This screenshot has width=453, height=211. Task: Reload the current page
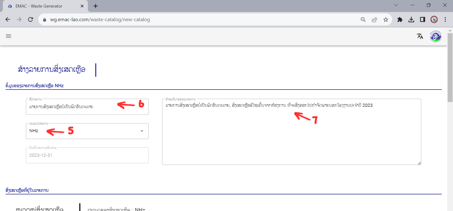(x=30, y=20)
